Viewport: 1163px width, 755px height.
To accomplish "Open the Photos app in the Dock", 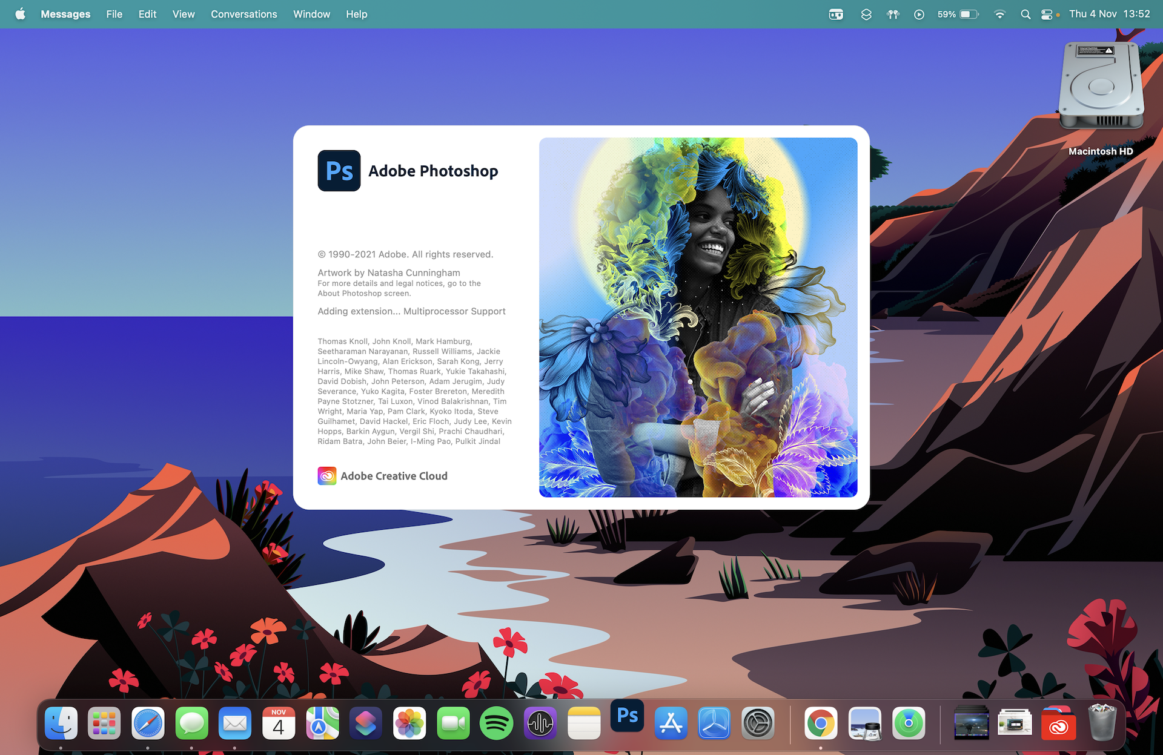I will (x=409, y=723).
